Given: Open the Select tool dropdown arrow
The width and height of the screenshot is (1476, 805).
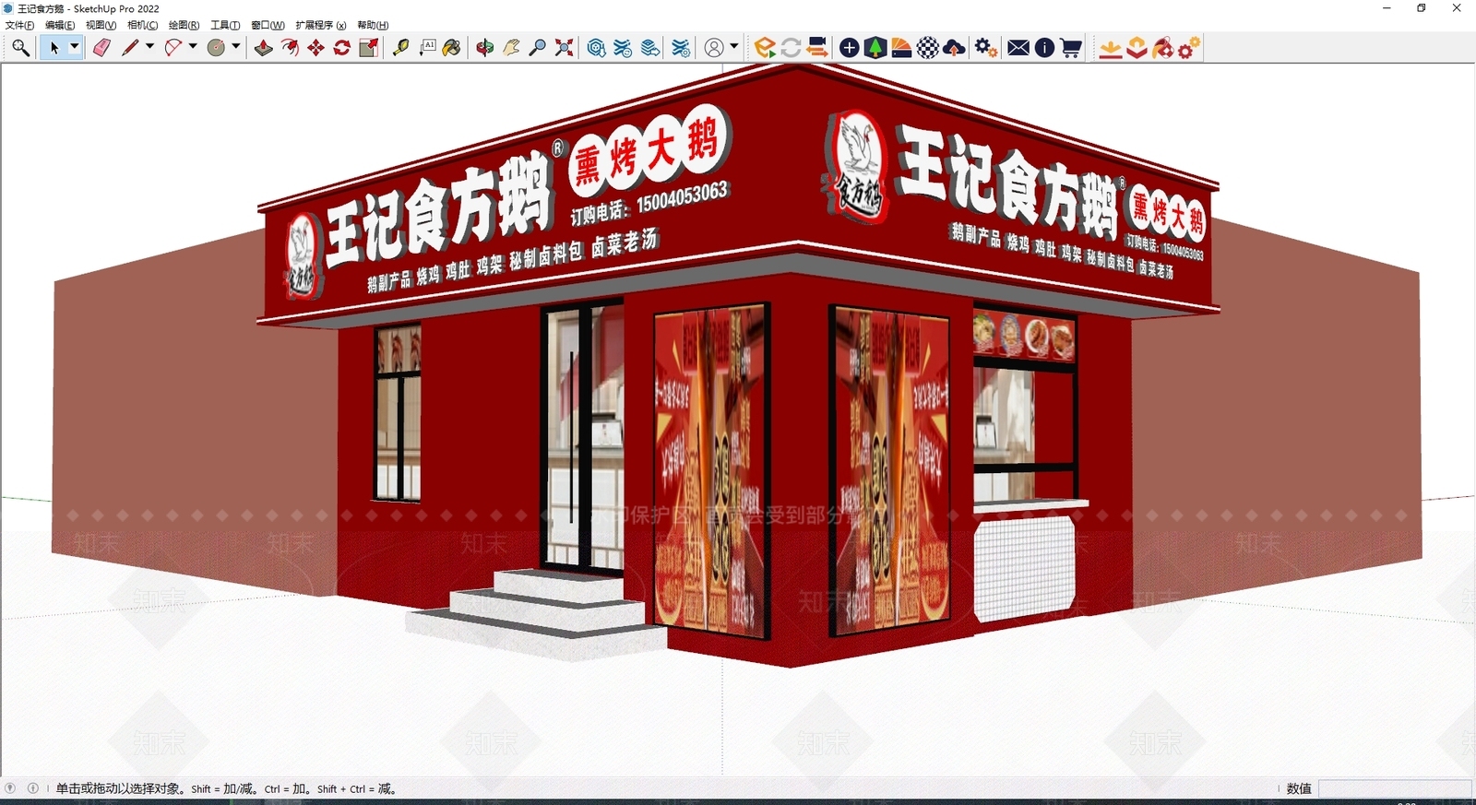Looking at the screenshot, I should [75, 47].
